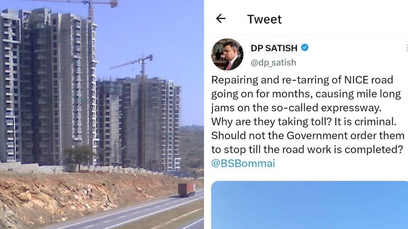Go back using the left arrow icon

(x=221, y=19)
